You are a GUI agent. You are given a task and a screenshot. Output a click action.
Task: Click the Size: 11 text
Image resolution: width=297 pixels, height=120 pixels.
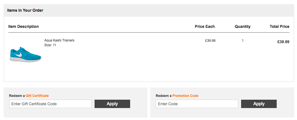click(50, 45)
